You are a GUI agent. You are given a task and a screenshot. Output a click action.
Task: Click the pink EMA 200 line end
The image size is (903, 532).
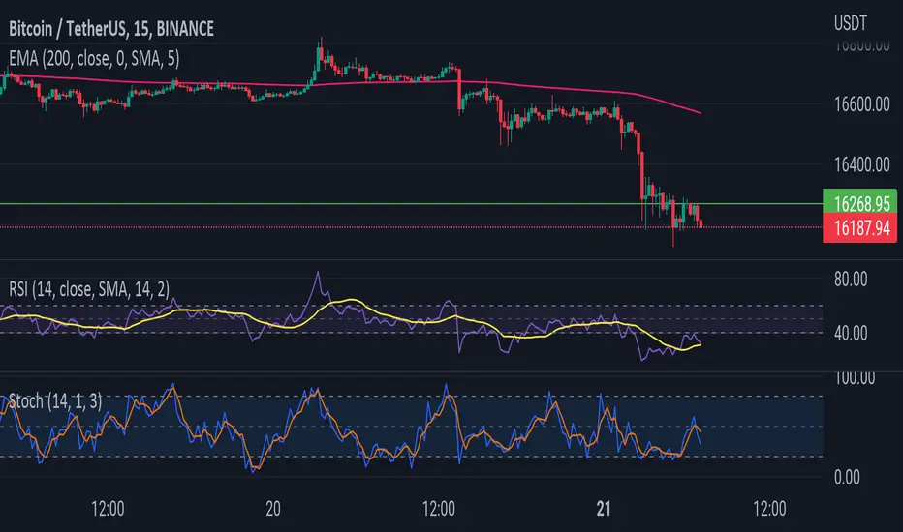(700, 113)
